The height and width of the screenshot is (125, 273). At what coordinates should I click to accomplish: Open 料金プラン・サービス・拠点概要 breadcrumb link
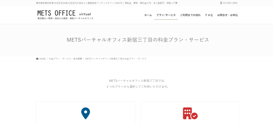[66, 59]
